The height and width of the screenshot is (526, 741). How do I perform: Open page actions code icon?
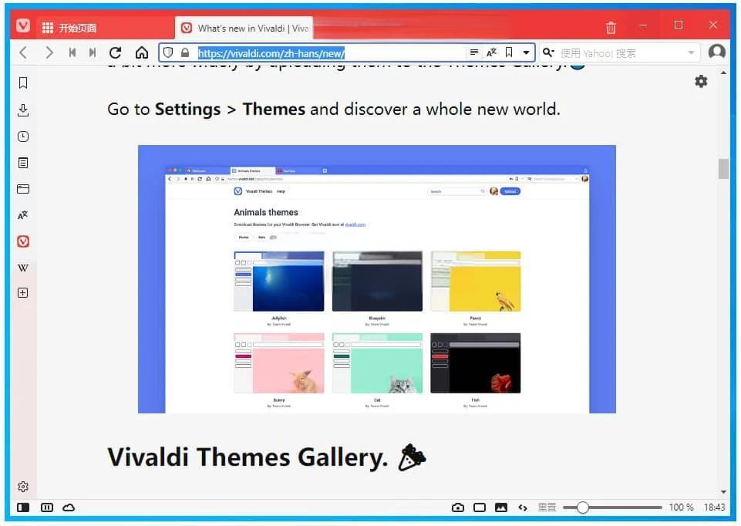[x=523, y=507]
